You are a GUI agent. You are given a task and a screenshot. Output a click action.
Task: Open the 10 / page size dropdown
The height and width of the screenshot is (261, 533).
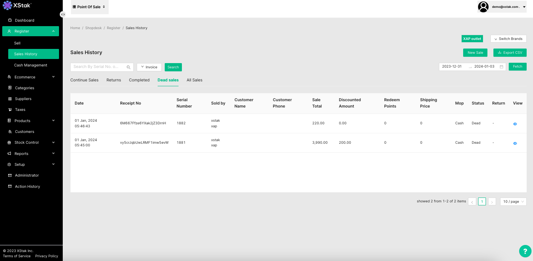[x=513, y=202]
